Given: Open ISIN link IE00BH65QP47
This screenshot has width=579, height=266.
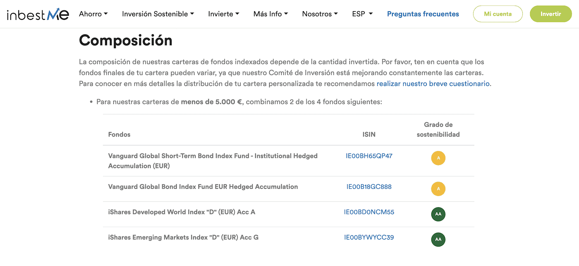Looking at the screenshot, I should point(369,156).
